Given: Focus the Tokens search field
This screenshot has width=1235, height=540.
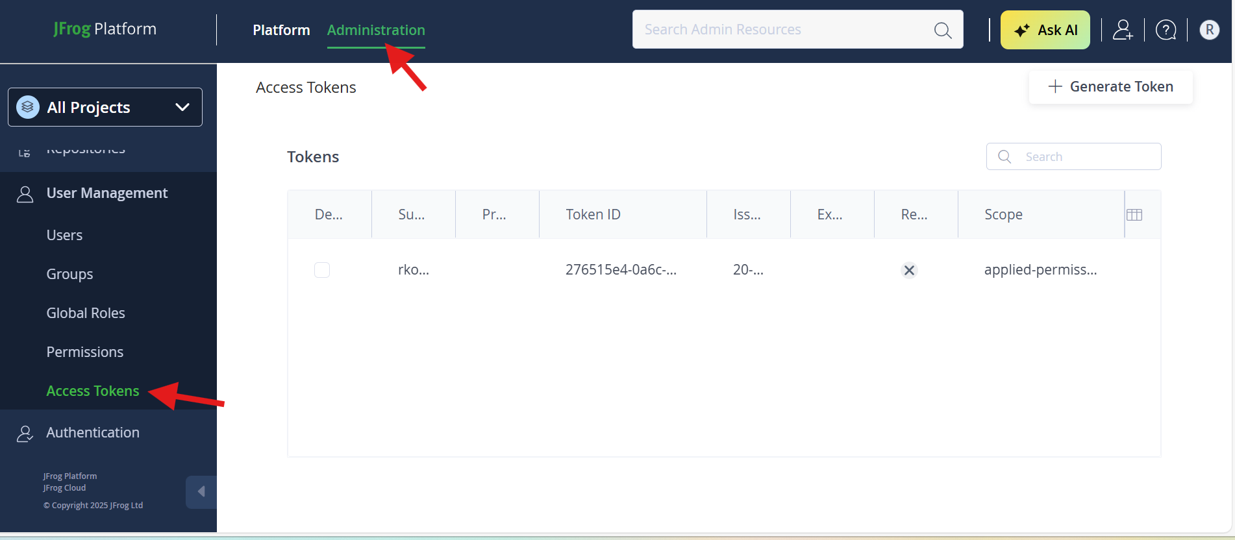Looking at the screenshot, I should [x=1074, y=156].
